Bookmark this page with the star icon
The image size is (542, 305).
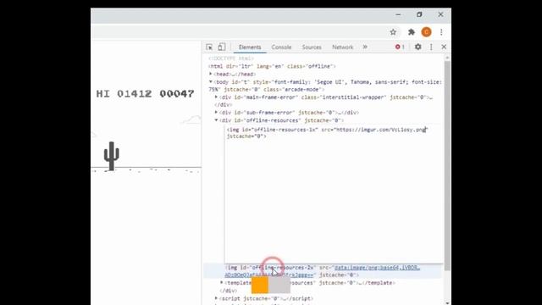tap(393, 32)
